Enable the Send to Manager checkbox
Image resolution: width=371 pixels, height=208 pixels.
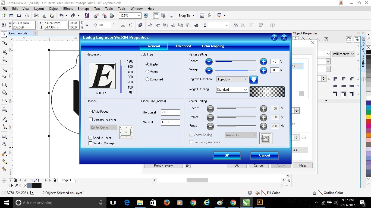pyautogui.click(x=90, y=143)
